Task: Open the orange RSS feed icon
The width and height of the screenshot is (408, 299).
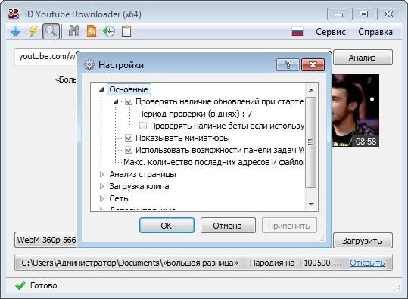Action: [92, 32]
